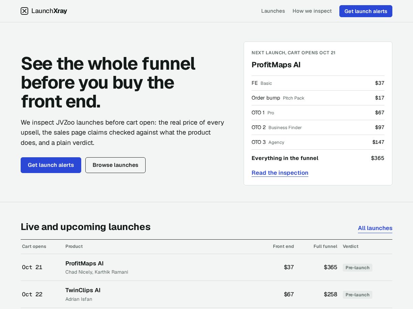
Task: Click the Oct 21 date cell
Action: pyautogui.click(x=32, y=267)
